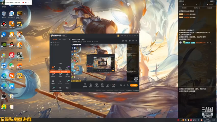Dismiss the orange notification banner in the left panel
This screenshot has height=122, width=217.
click(x=69, y=72)
